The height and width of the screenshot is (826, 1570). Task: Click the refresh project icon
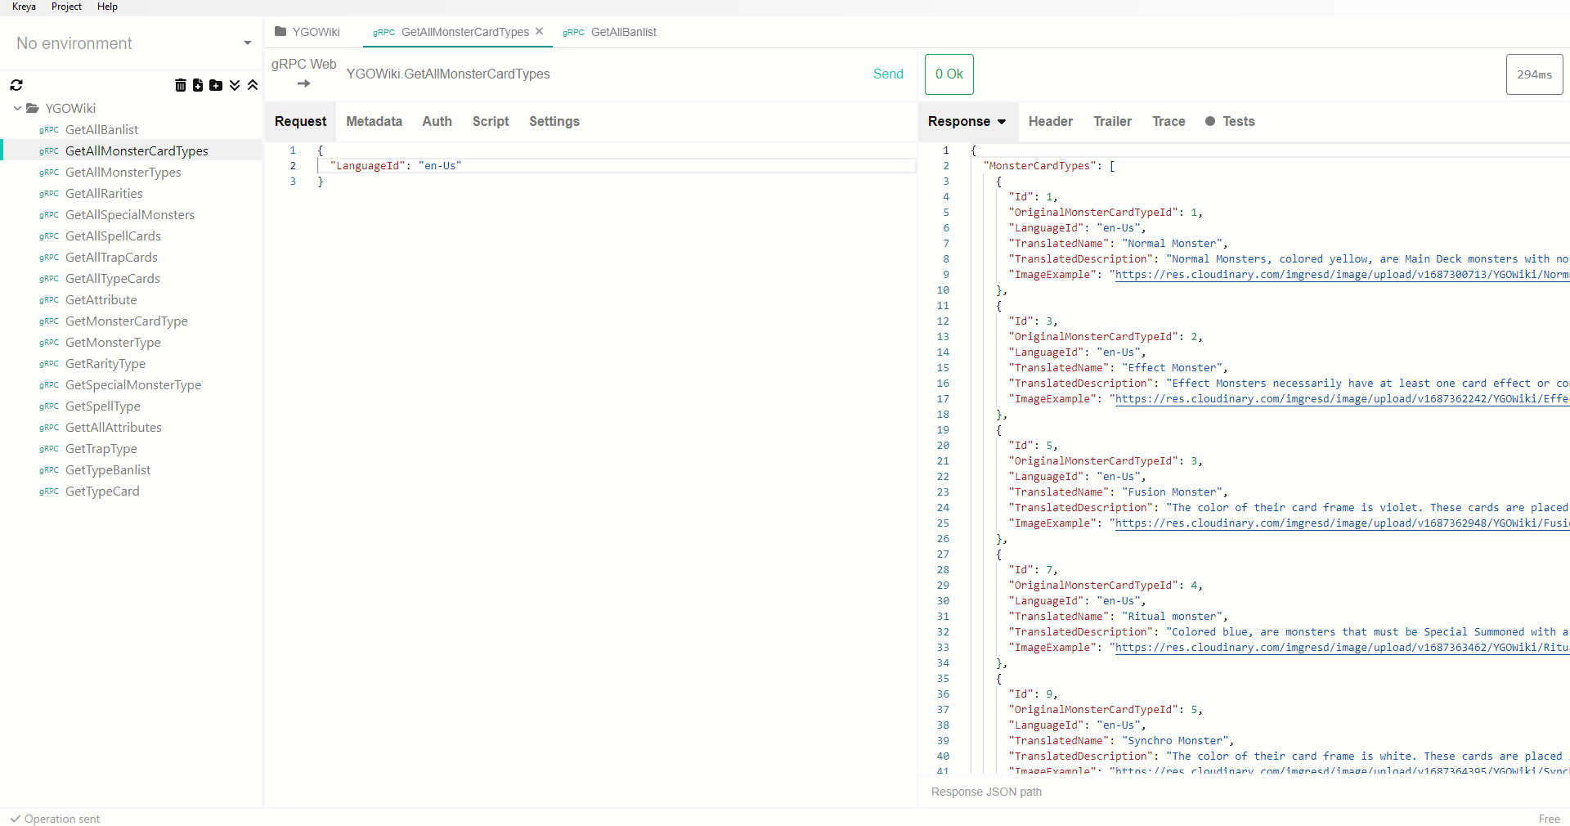16,85
